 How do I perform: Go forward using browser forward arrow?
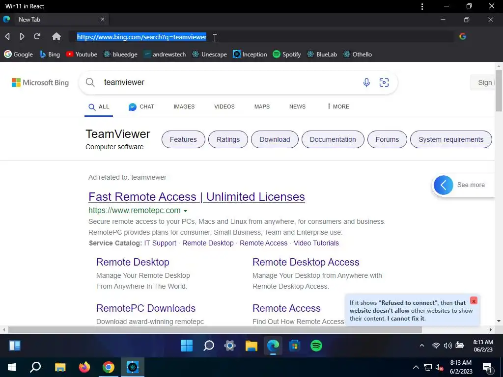[x=22, y=36]
